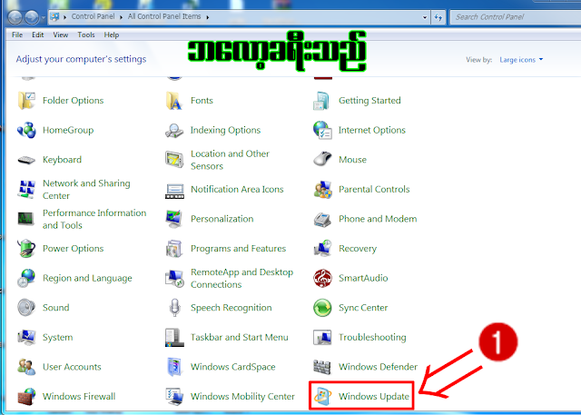
Task: Expand the arrow after All Control Panel Items
Action: [208, 17]
